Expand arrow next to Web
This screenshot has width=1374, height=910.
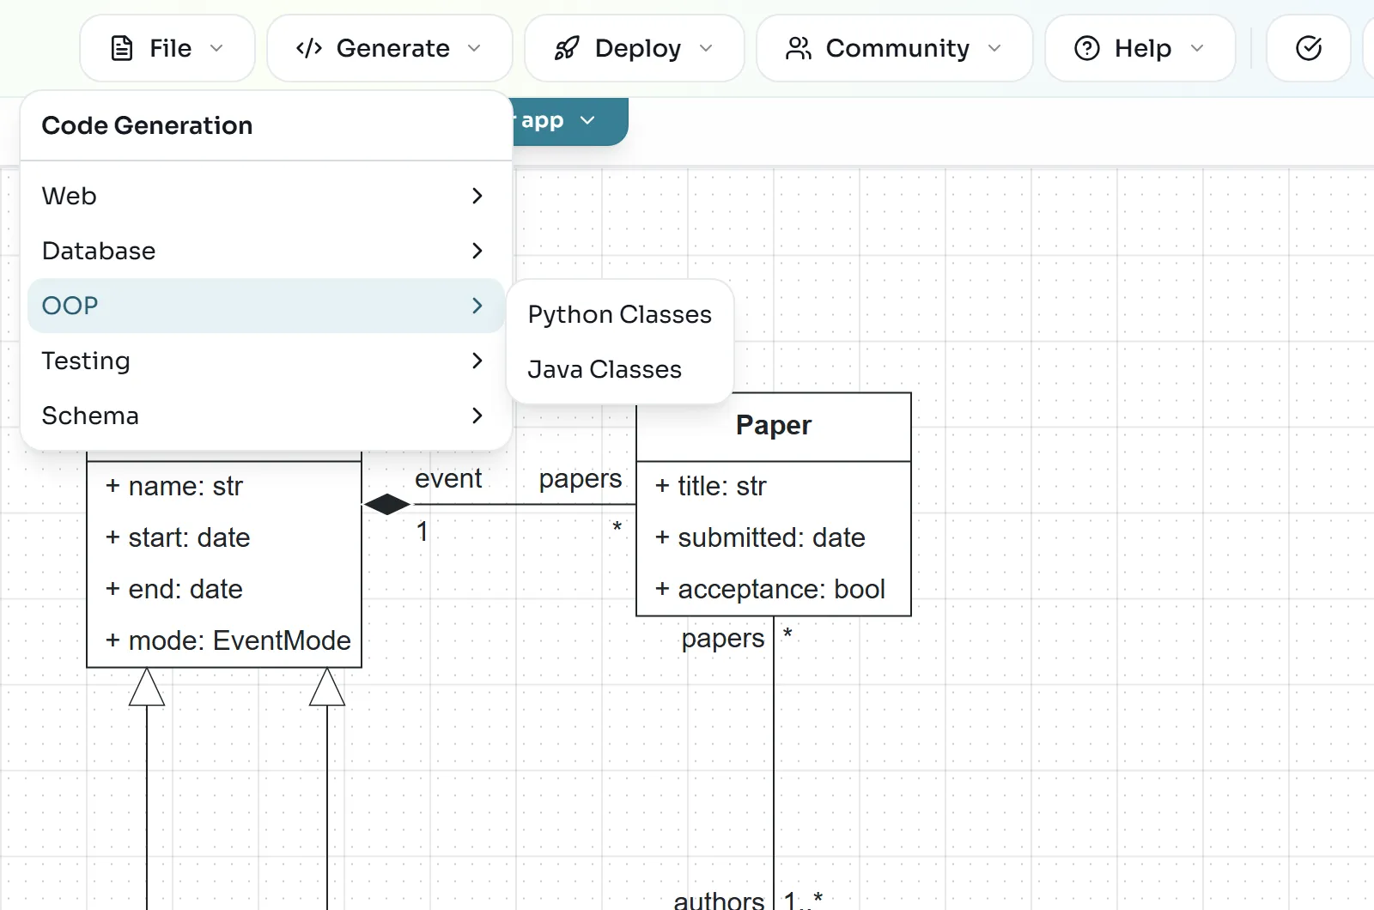pyautogui.click(x=477, y=196)
